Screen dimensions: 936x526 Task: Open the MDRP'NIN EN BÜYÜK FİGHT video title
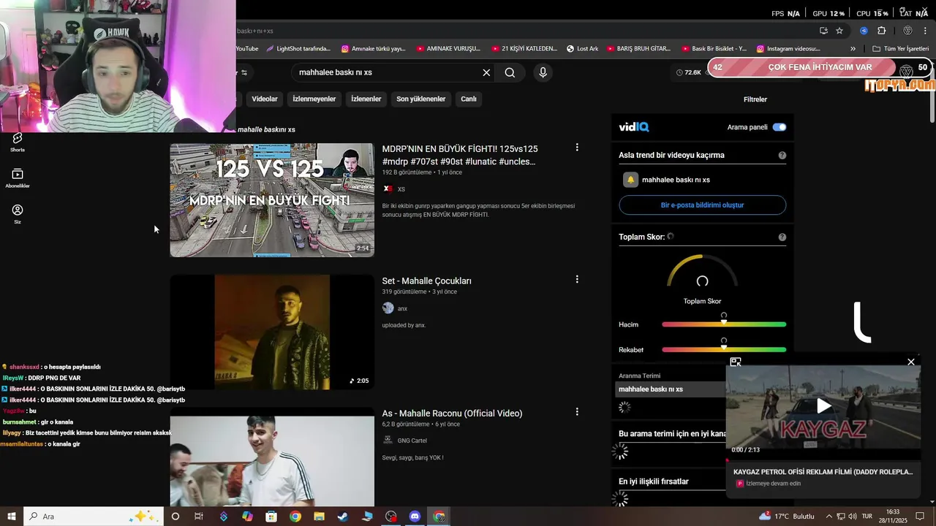[459, 155]
